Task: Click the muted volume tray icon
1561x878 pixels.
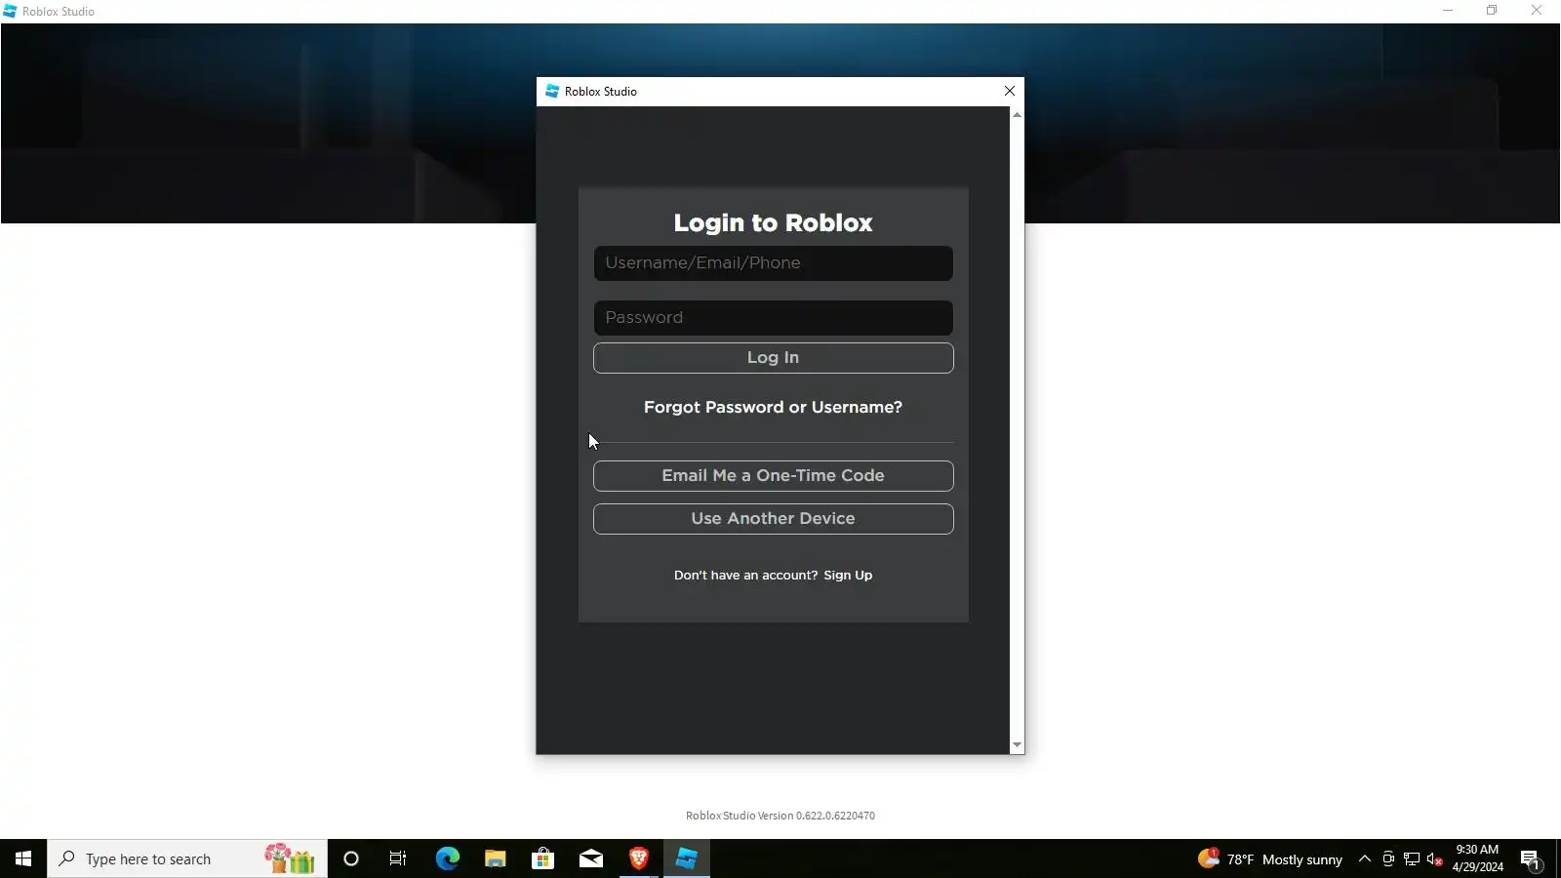Action: click(x=1434, y=858)
